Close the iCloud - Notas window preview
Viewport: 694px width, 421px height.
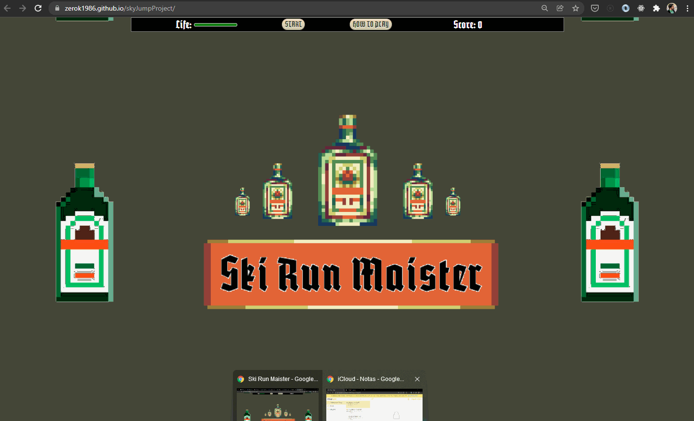click(x=417, y=379)
